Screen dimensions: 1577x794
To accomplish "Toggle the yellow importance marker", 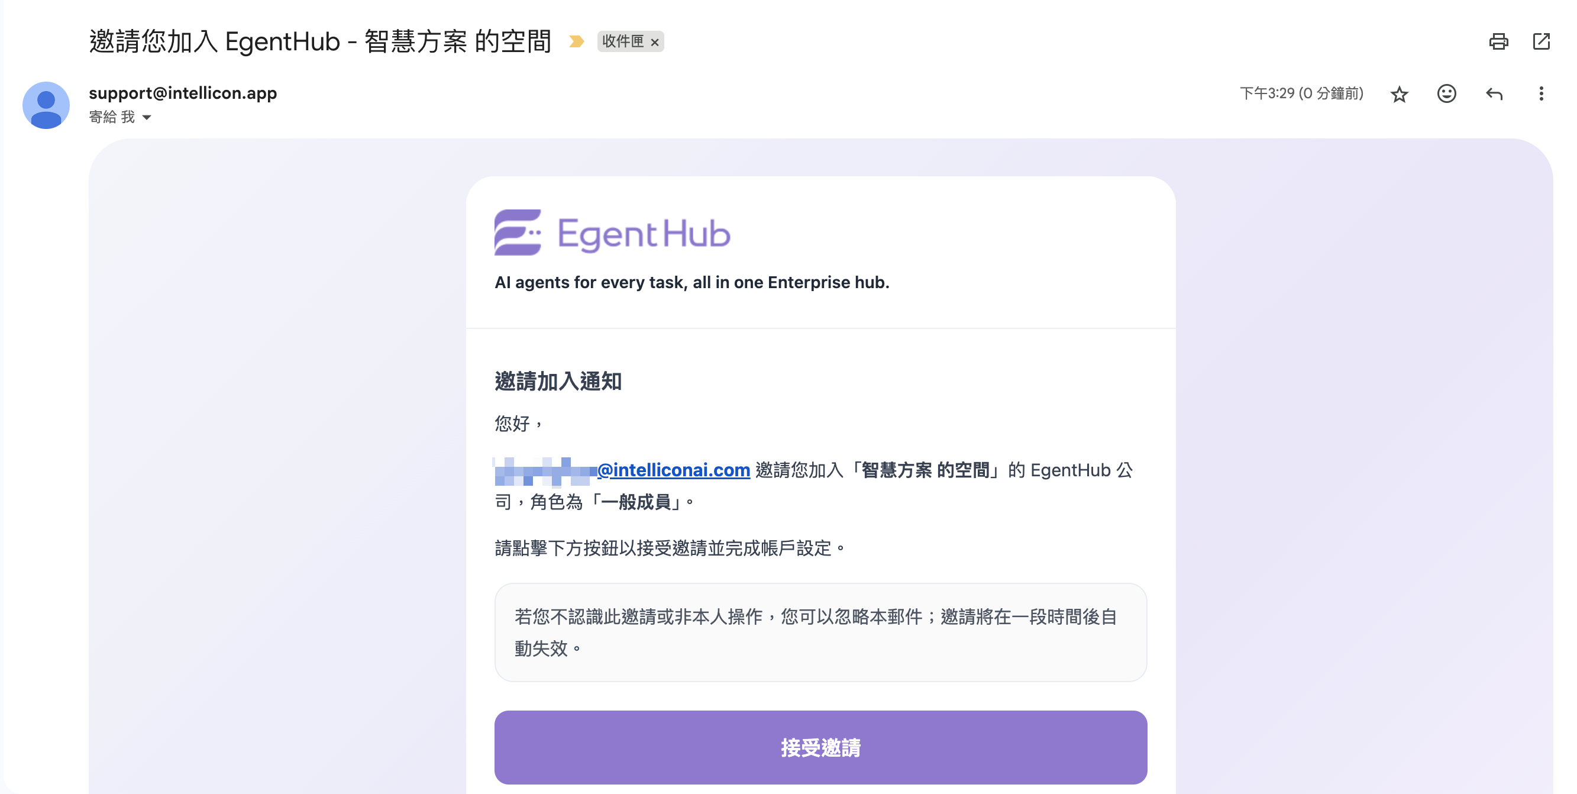I will pos(576,41).
